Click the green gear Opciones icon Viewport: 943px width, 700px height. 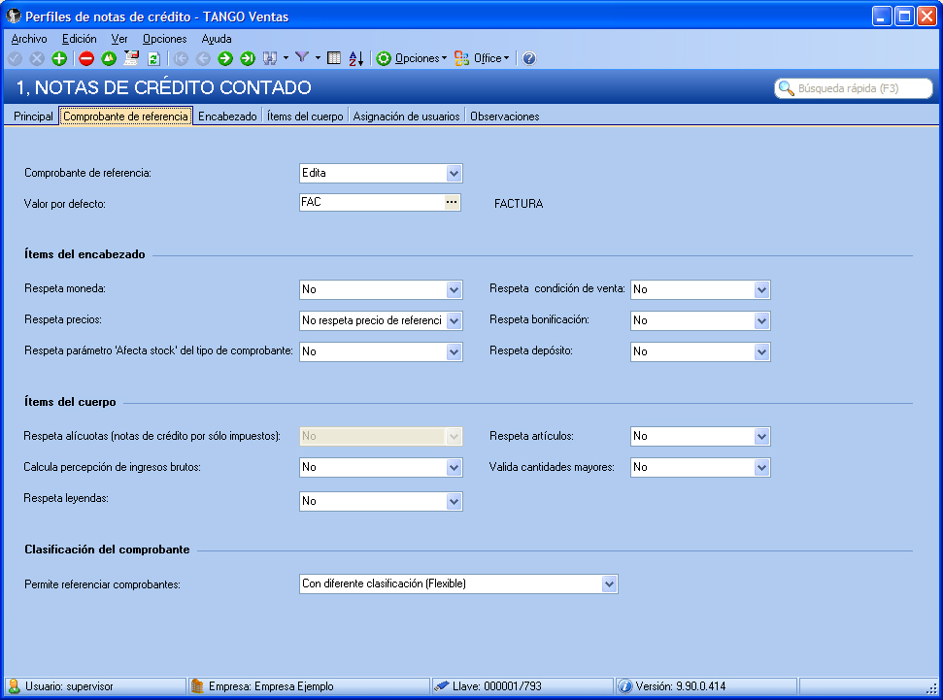click(x=384, y=58)
